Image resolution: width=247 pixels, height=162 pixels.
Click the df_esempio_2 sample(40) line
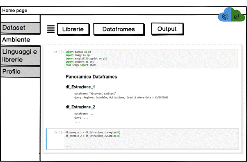coord(93,136)
